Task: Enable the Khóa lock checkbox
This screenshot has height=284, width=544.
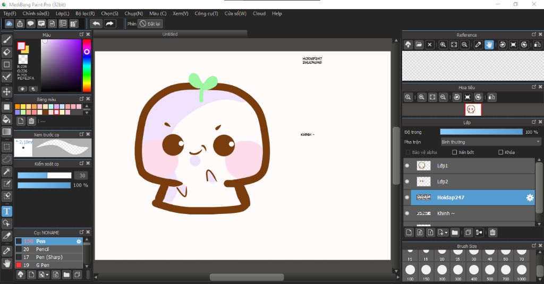Action: pyautogui.click(x=501, y=152)
